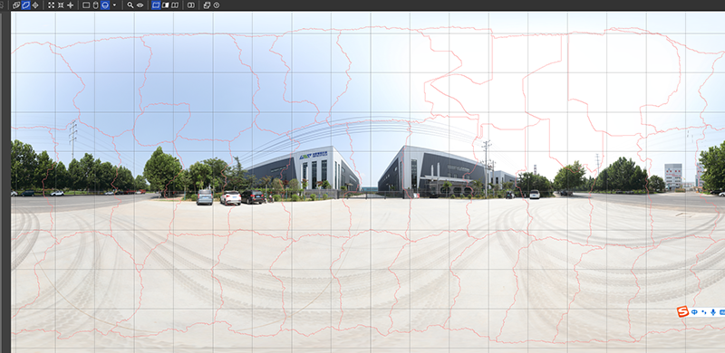The height and width of the screenshot is (353, 725).
Task: Click the plus-shaped straighten icon
Action: pyautogui.click(x=71, y=5)
